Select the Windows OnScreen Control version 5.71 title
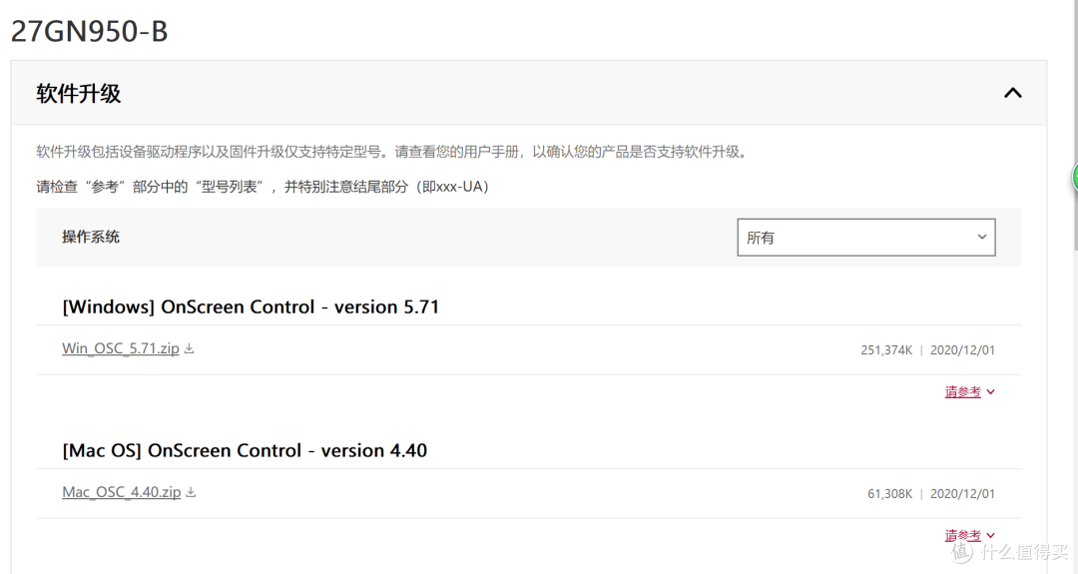Image resolution: width=1078 pixels, height=574 pixels. [x=251, y=306]
